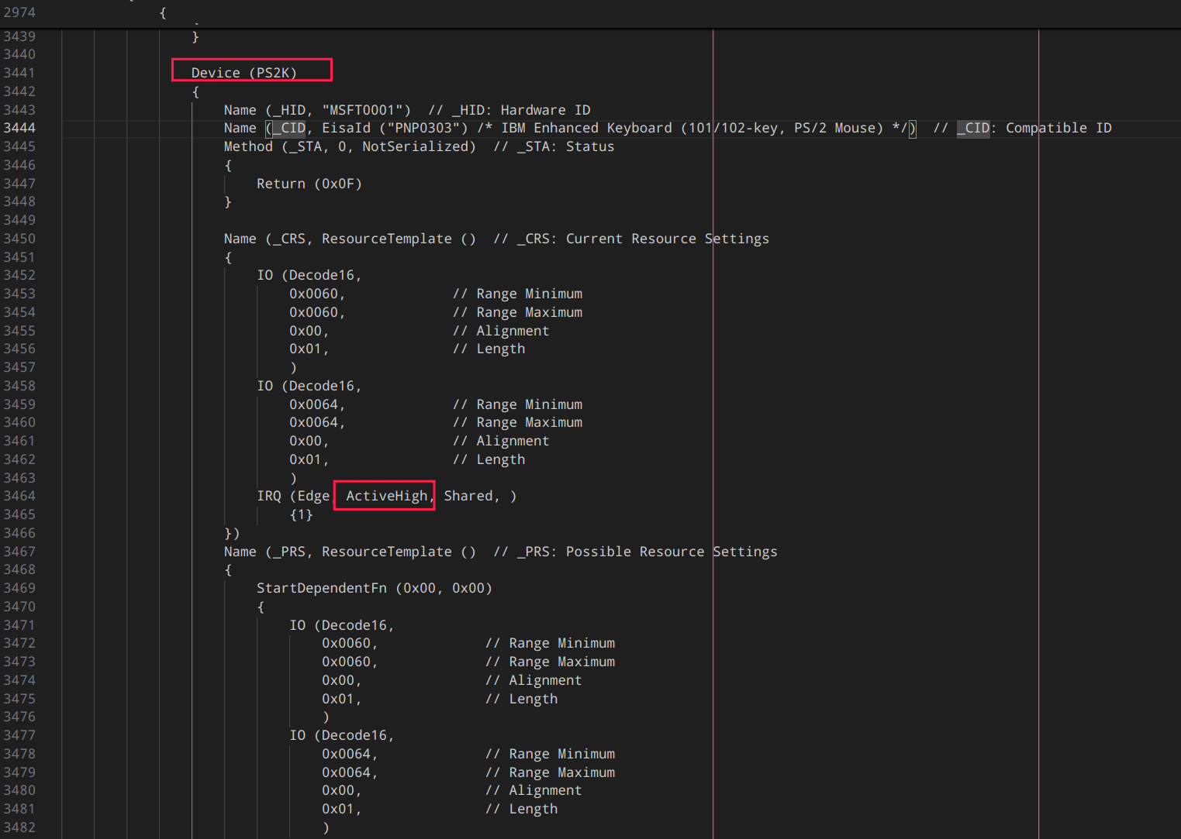
Task: Click "EisaId" on line 3444
Action: click(x=346, y=128)
